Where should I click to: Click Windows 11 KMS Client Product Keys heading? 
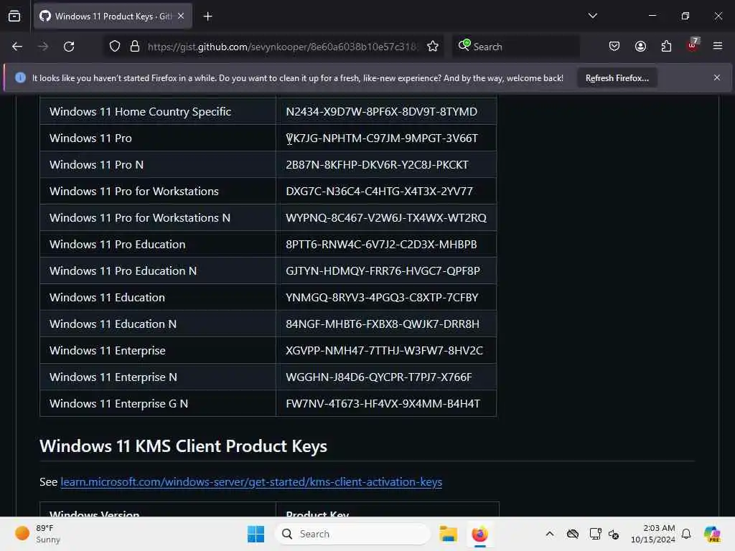pyautogui.click(x=183, y=446)
